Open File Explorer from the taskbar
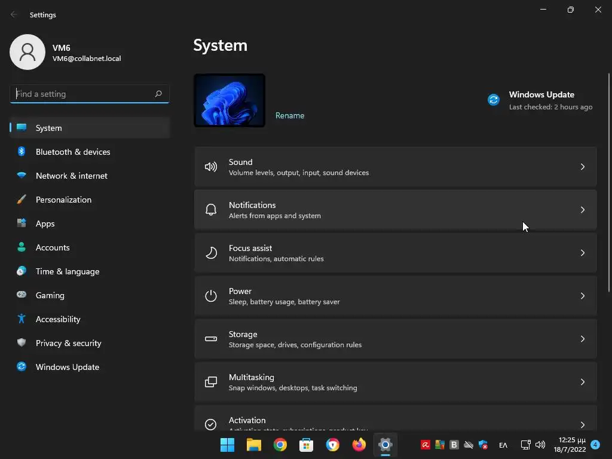Viewport: 612px width, 459px height. coord(253,445)
